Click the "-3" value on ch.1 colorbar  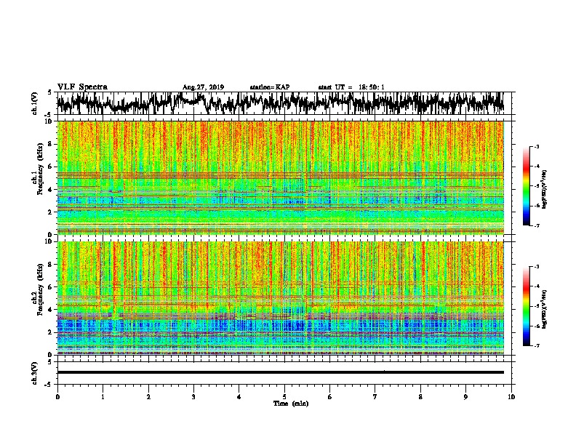coord(537,146)
